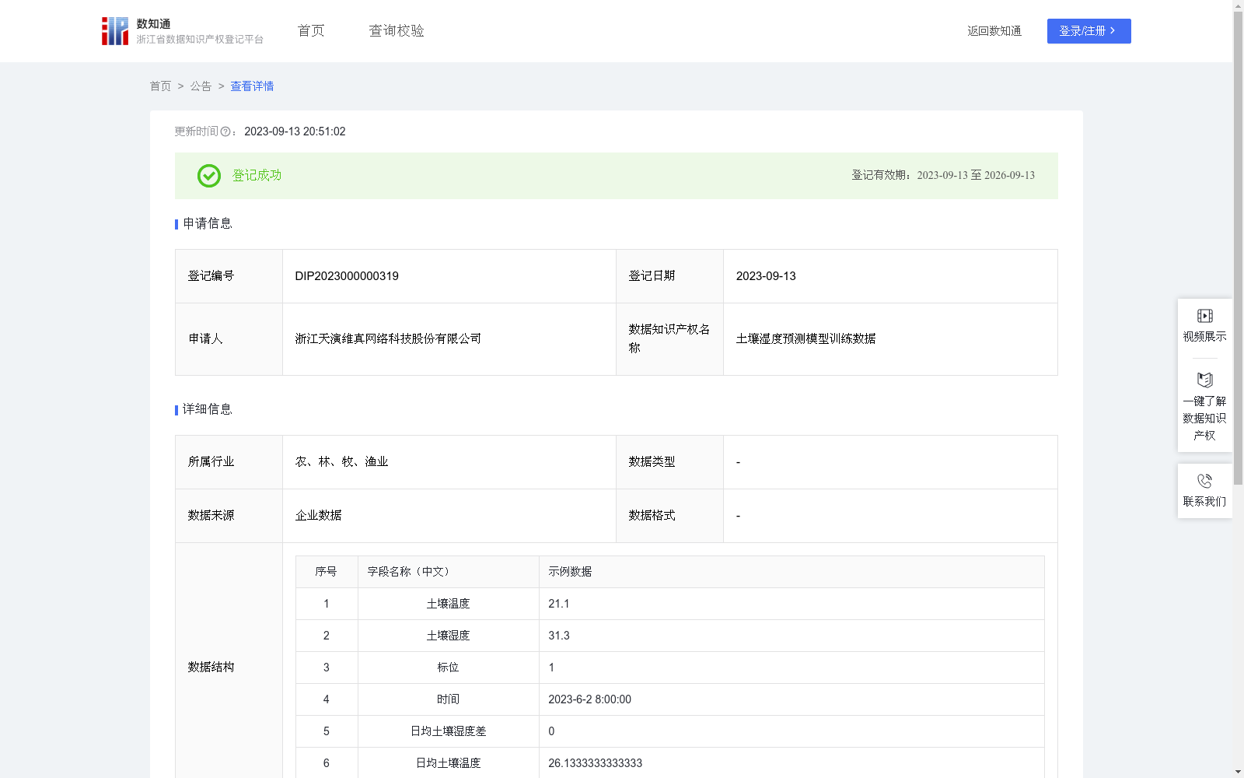1244x778 pixels.
Task: Click the scrollbar up arrow
Action: coord(1238,5)
